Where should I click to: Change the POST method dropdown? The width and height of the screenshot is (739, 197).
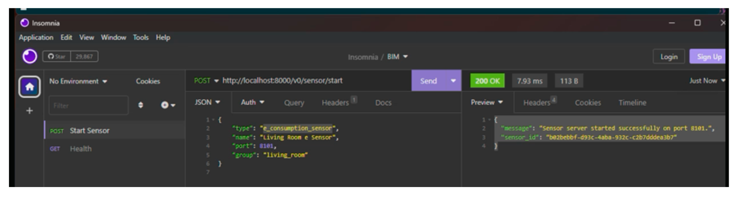[x=206, y=81]
